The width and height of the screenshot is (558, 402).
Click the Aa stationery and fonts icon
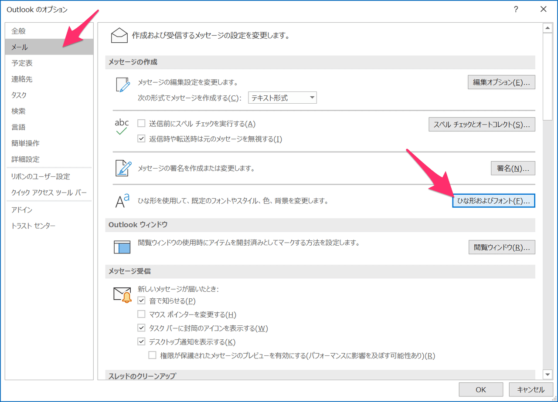pyautogui.click(x=122, y=201)
